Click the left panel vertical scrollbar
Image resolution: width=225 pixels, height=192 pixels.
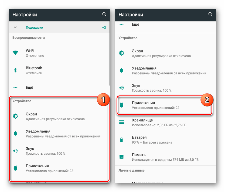[110, 54]
